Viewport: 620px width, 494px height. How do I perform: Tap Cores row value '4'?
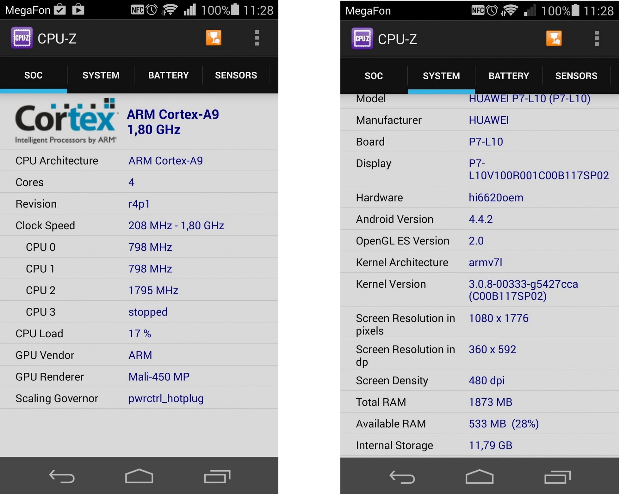[131, 182]
